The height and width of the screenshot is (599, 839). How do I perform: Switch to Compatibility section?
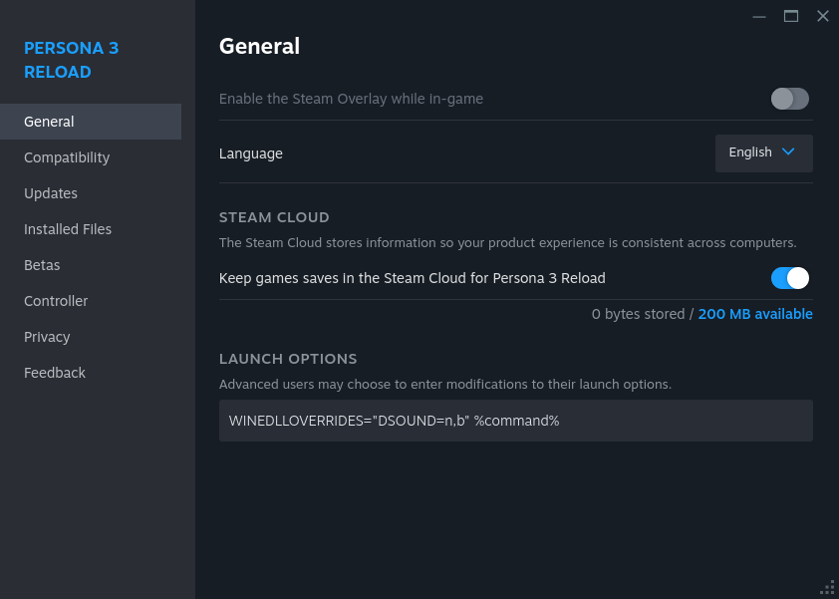pos(67,157)
